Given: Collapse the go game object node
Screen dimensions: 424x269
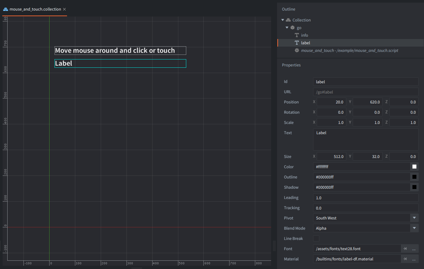Looking at the screenshot, I should coord(287,28).
